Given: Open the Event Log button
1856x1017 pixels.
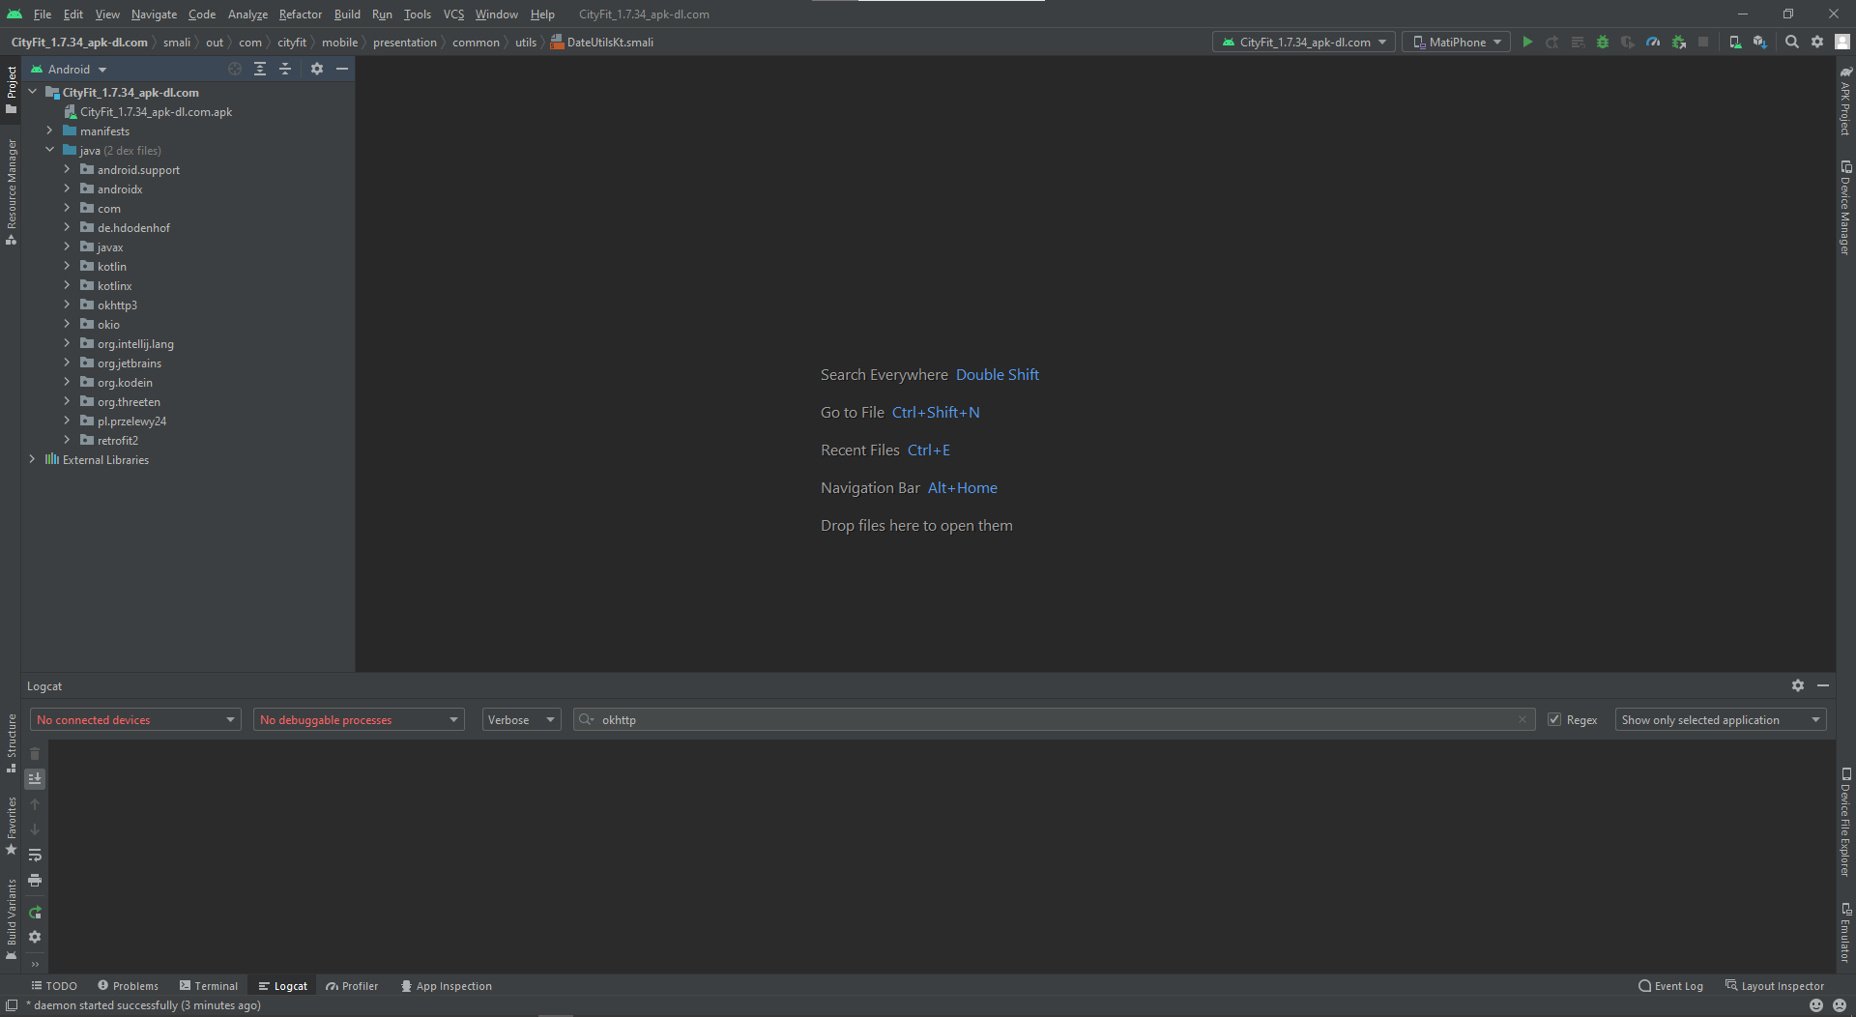Looking at the screenshot, I should pos(1670,986).
